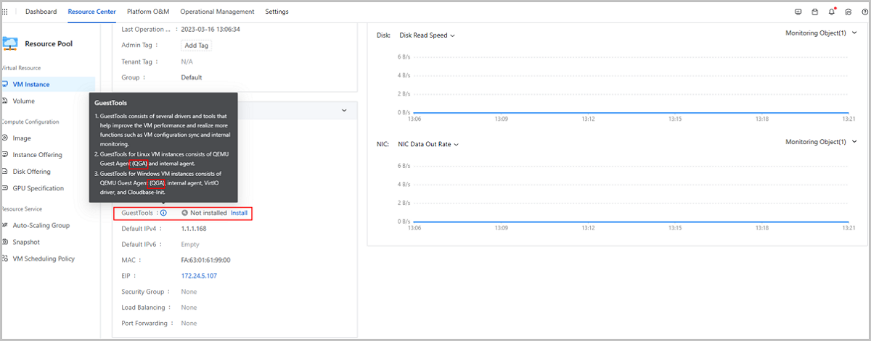Go to Operational Management tab

click(x=217, y=12)
